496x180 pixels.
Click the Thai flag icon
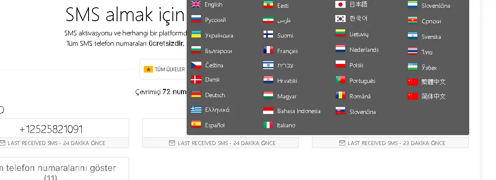tap(413, 51)
